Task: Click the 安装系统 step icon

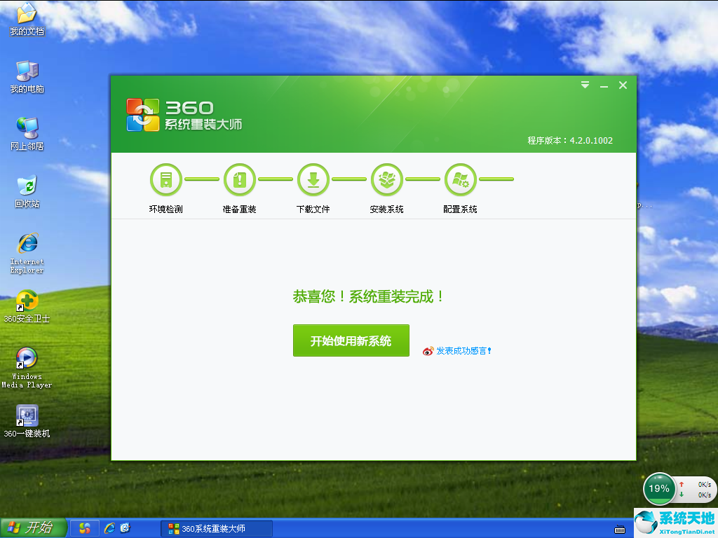Action: coord(387,180)
